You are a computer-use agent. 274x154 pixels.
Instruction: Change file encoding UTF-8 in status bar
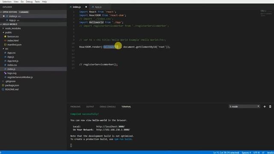(256, 153)
